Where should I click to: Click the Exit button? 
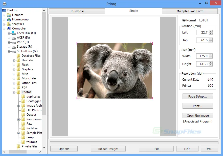coord(156,149)
